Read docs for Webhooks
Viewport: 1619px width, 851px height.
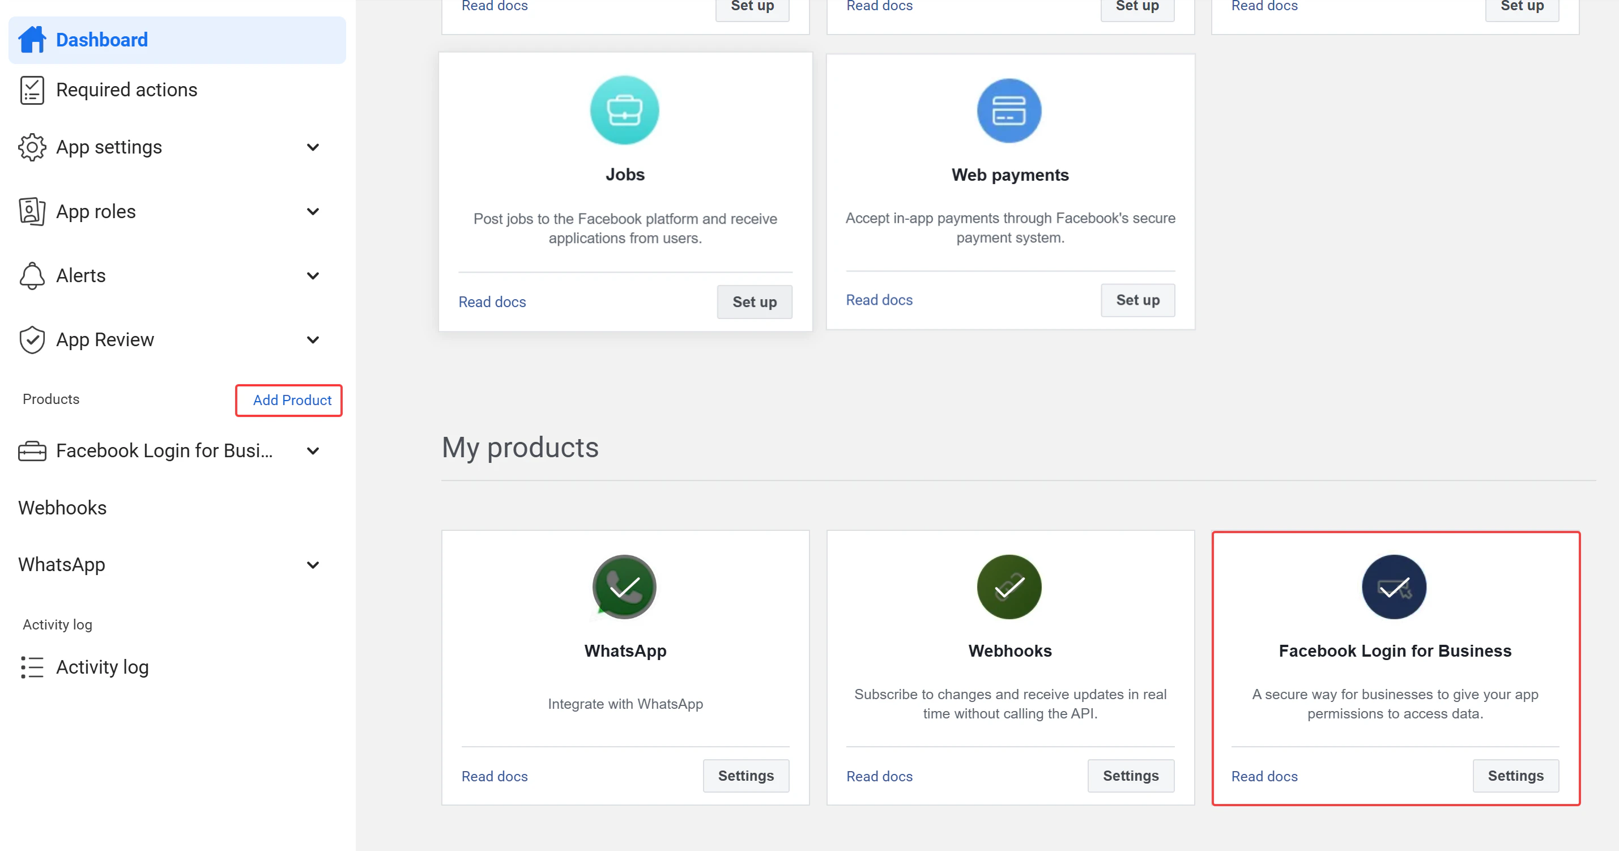click(879, 776)
